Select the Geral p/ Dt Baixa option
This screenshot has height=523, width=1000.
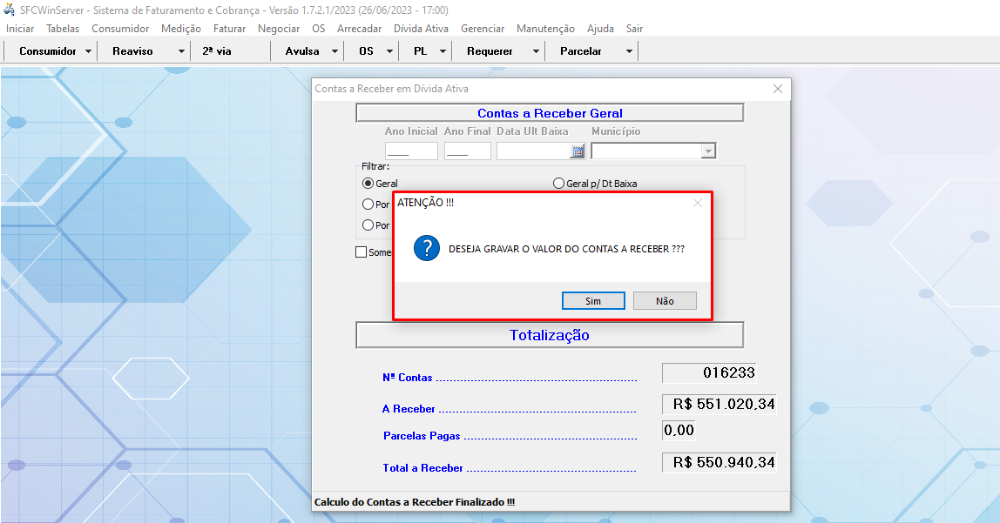click(558, 184)
